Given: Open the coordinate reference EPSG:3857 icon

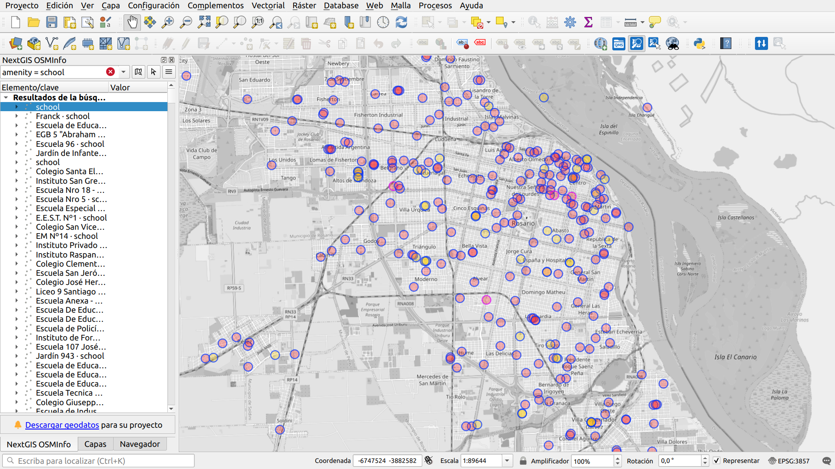Looking at the screenshot, I should tap(772, 461).
